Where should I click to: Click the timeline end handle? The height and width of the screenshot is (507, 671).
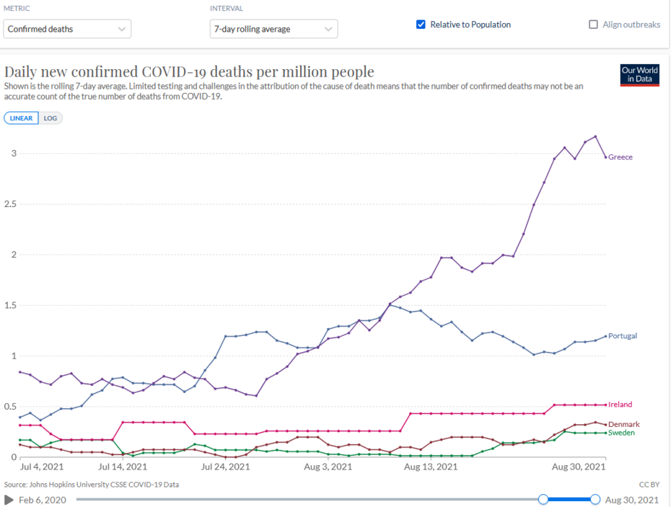(x=595, y=499)
